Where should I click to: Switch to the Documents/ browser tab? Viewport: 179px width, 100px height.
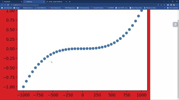click(x=11, y=2)
